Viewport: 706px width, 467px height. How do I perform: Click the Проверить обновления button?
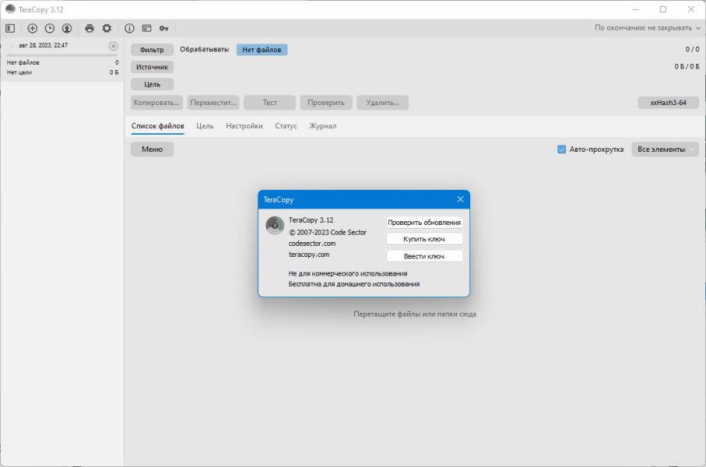point(424,223)
